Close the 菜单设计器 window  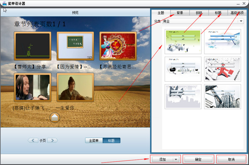click(x=244, y=3)
